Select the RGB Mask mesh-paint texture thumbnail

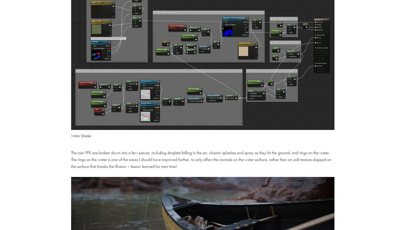[96, 55]
